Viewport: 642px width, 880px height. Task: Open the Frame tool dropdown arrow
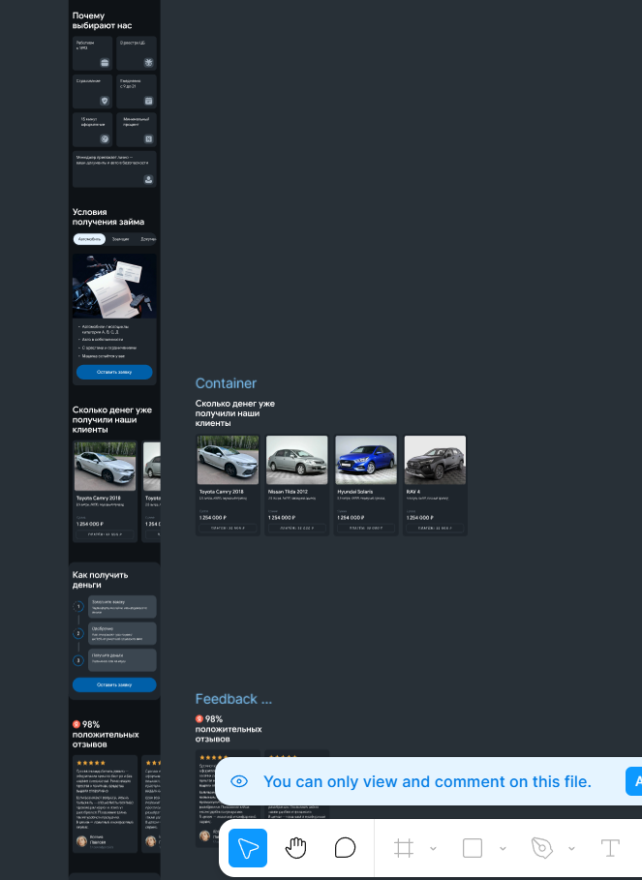point(433,849)
